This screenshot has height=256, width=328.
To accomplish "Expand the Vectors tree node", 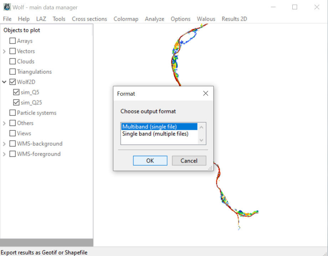I will (x=4, y=51).
